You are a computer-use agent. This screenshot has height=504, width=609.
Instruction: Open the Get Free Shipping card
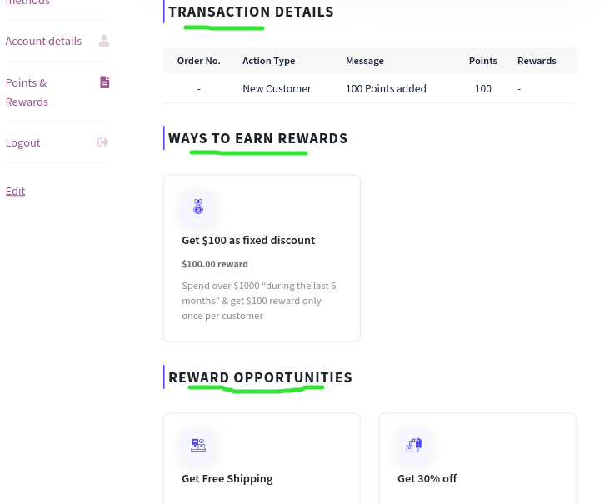click(x=262, y=458)
